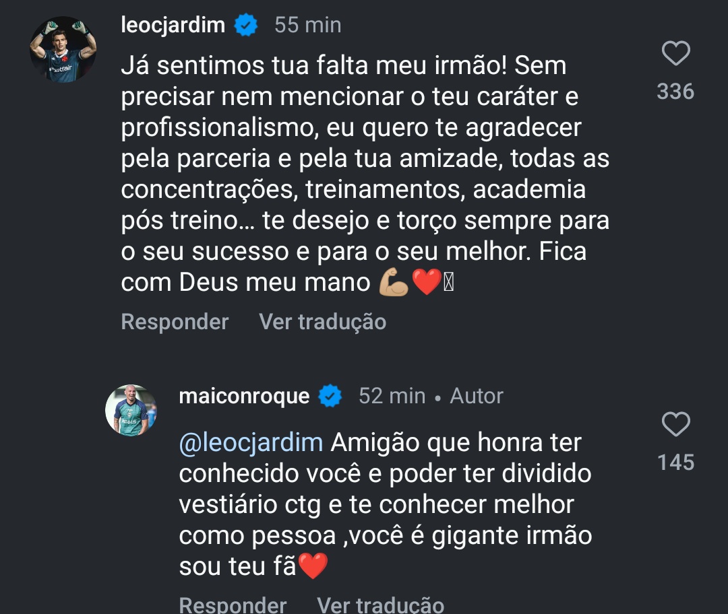Tap Ver tradução under leocjardim's comment
The height and width of the screenshot is (614, 728).
coord(322,322)
